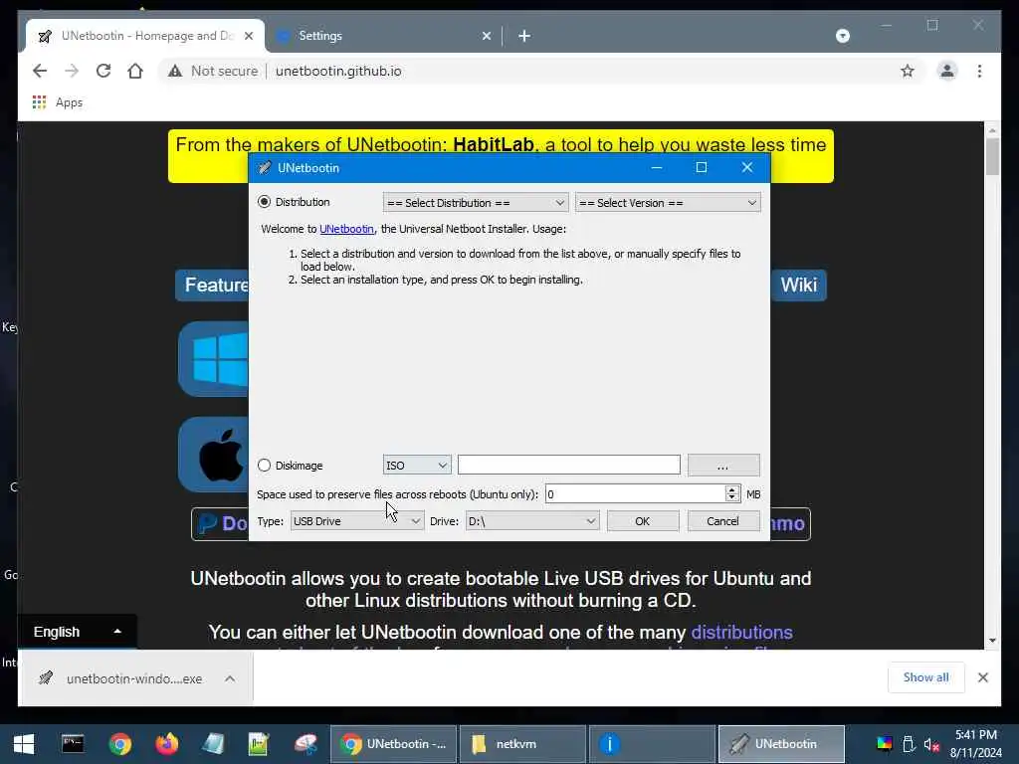Reload the page in Chrome

103,71
